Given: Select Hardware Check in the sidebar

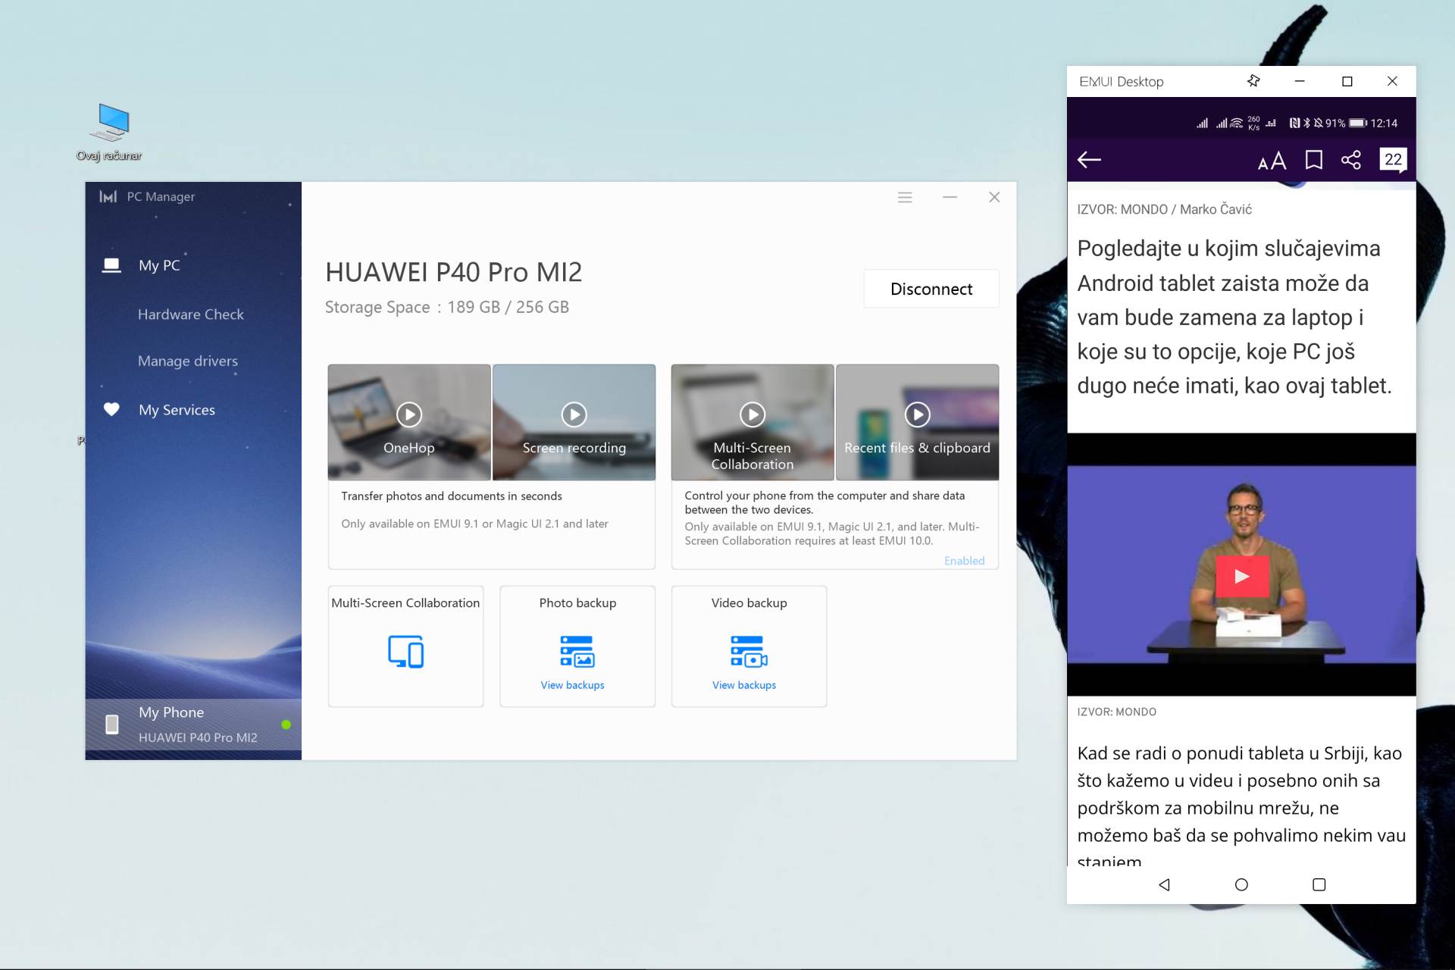Looking at the screenshot, I should coord(190,314).
